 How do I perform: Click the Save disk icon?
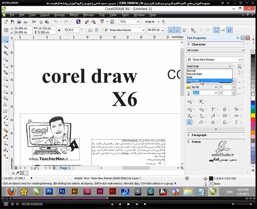coord(19,22)
